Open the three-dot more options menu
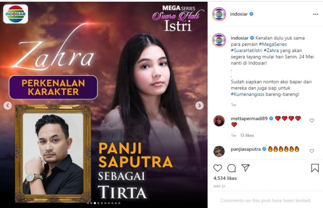Screen dimensions: 323x208 coord(316,14)
